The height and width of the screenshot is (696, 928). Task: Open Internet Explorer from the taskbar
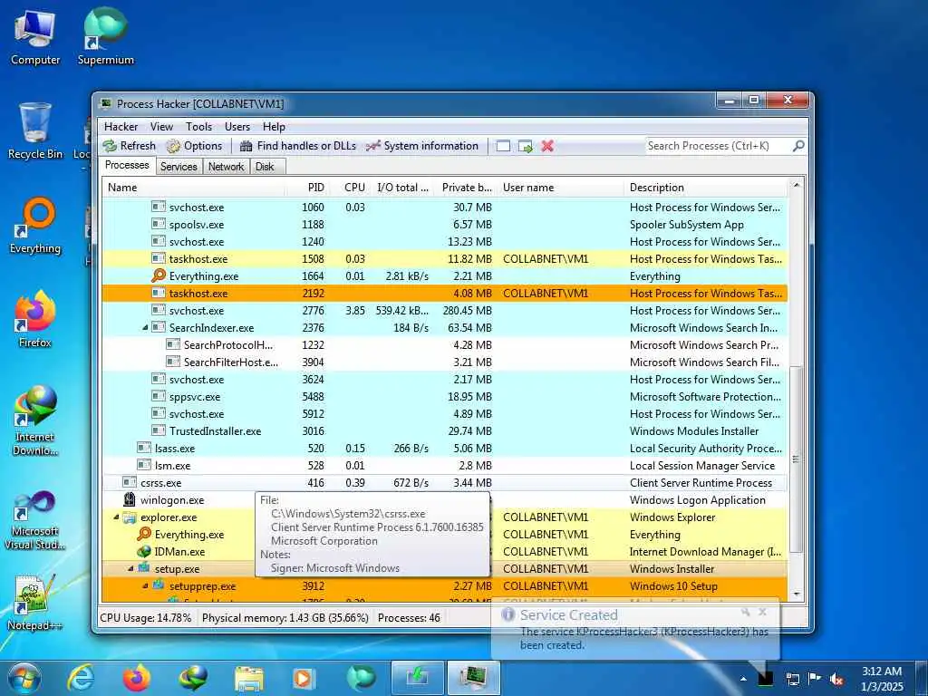(80, 678)
